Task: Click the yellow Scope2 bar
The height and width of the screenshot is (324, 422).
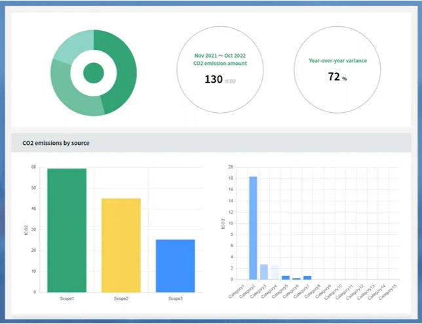Action: (x=121, y=245)
